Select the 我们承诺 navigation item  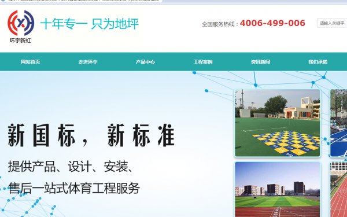coord(318,62)
